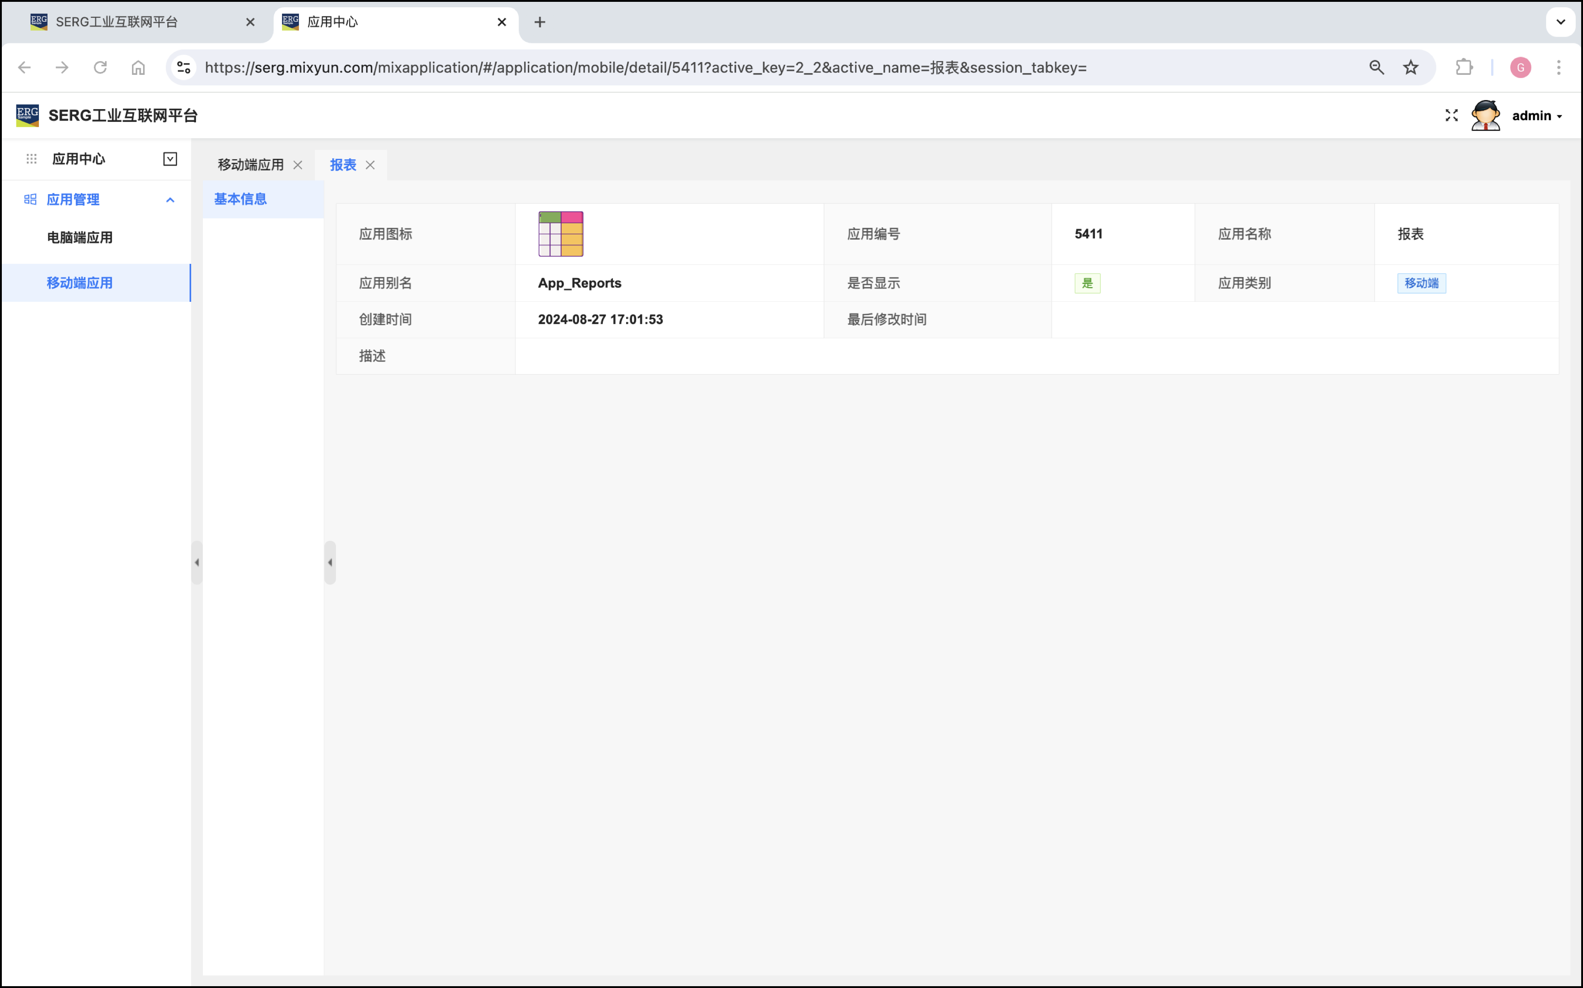Image resolution: width=1583 pixels, height=988 pixels.
Task: Open browser extensions puzzle icon
Action: [1463, 67]
